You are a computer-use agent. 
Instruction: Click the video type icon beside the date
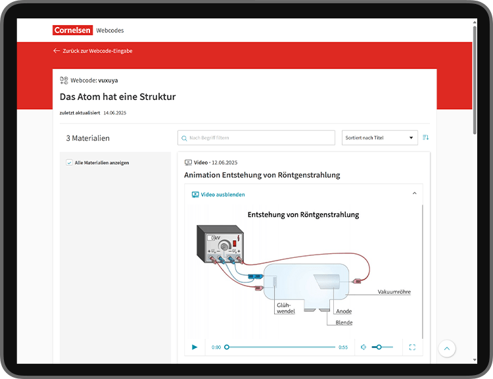tap(188, 163)
